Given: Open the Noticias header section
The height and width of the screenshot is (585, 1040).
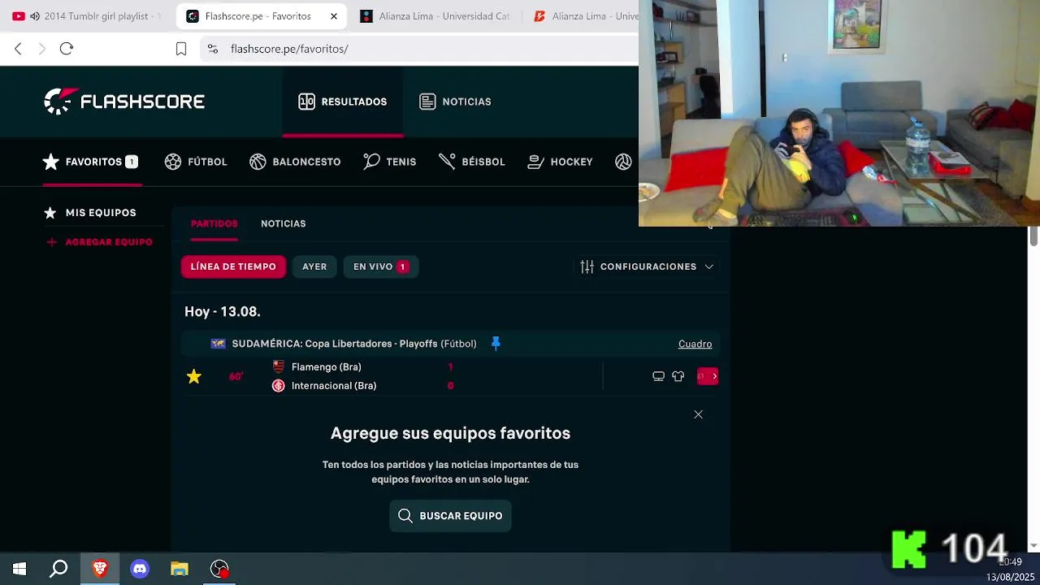Looking at the screenshot, I should (x=455, y=102).
